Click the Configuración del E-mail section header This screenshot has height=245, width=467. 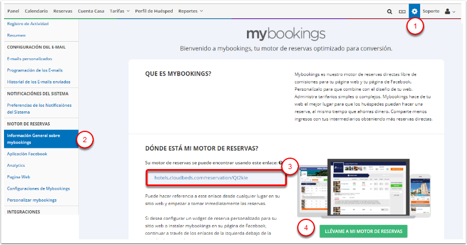(x=37, y=47)
